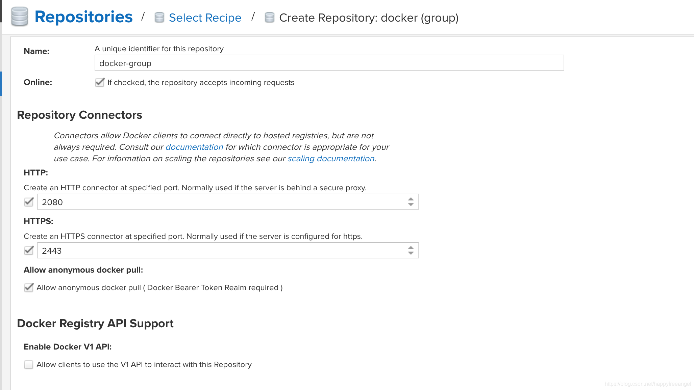Toggle the HTTPS connector checkbox

[29, 250]
